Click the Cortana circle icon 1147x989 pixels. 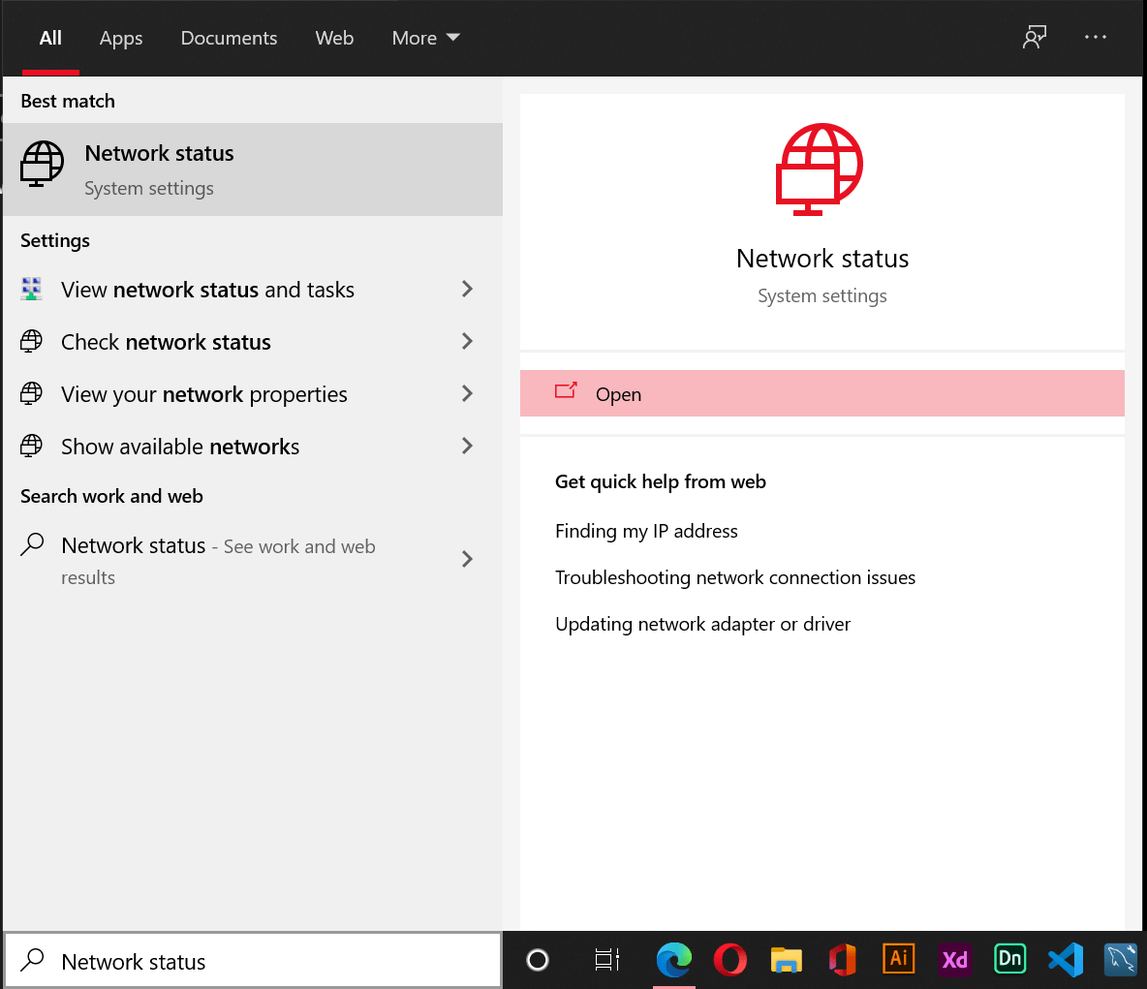[x=538, y=959]
